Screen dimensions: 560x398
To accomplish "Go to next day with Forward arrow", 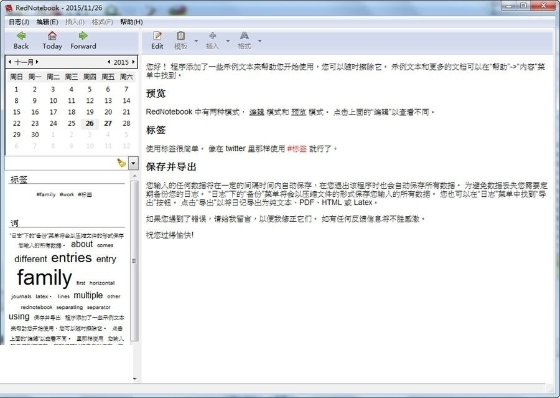I will [x=83, y=40].
